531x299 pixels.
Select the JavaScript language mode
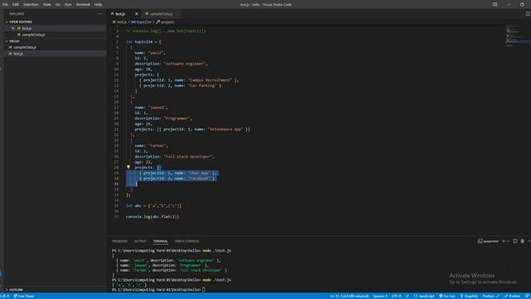point(424,296)
